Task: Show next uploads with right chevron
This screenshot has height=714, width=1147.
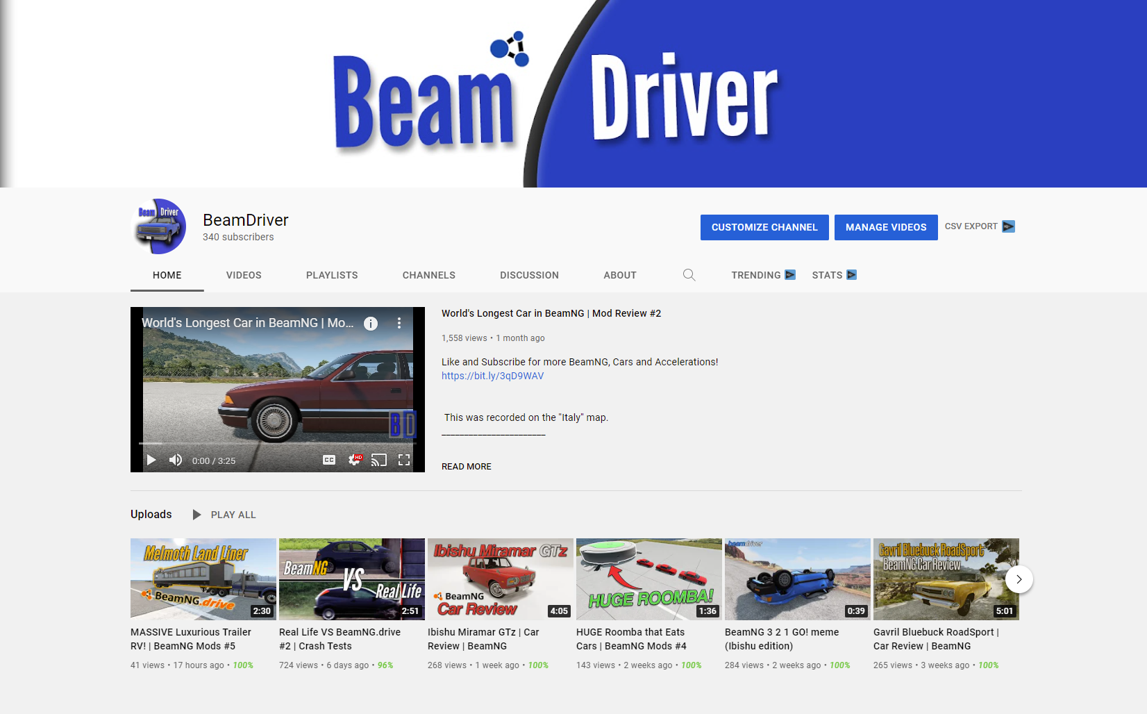Action: [1019, 579]
